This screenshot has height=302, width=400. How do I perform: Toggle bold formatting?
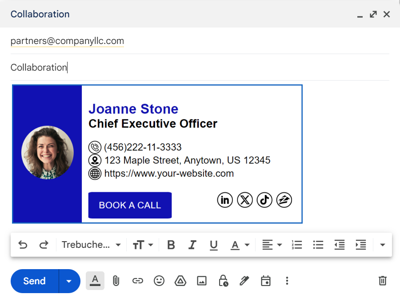(x=171, y=245)
